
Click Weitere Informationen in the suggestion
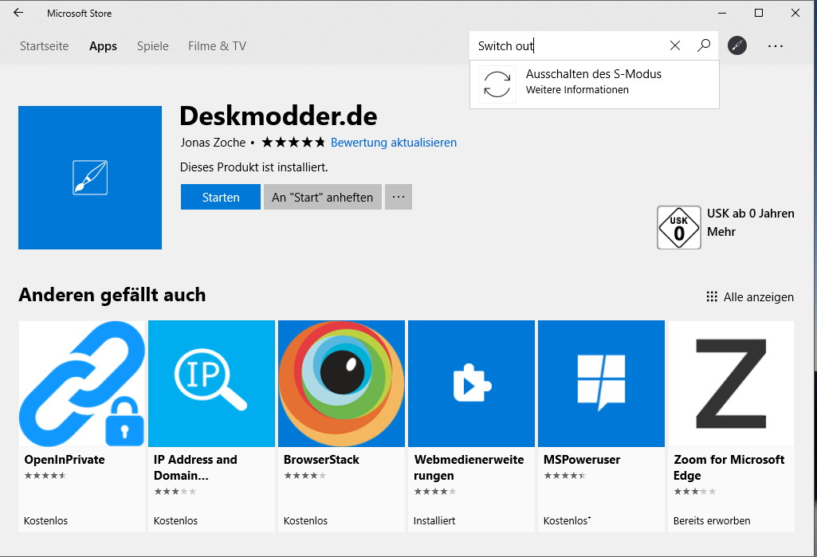(577, 89)
